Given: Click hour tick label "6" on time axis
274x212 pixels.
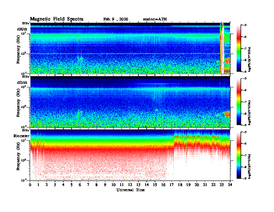Looking at the screenshot, I should 80,185.
